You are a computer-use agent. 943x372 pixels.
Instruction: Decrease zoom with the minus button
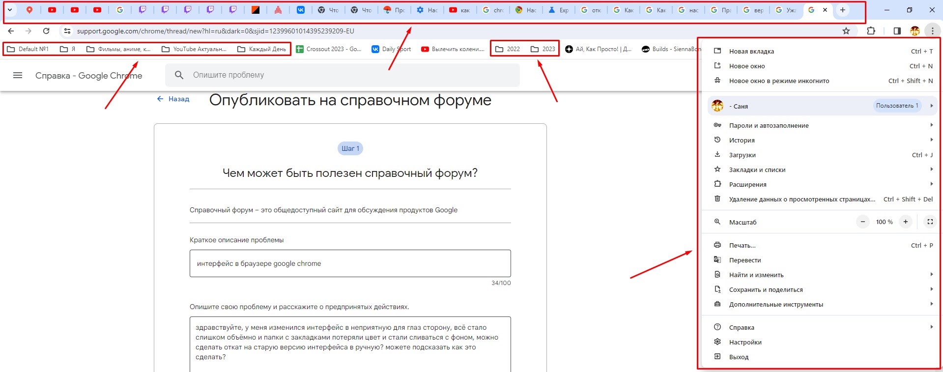[x=862, y=222]
